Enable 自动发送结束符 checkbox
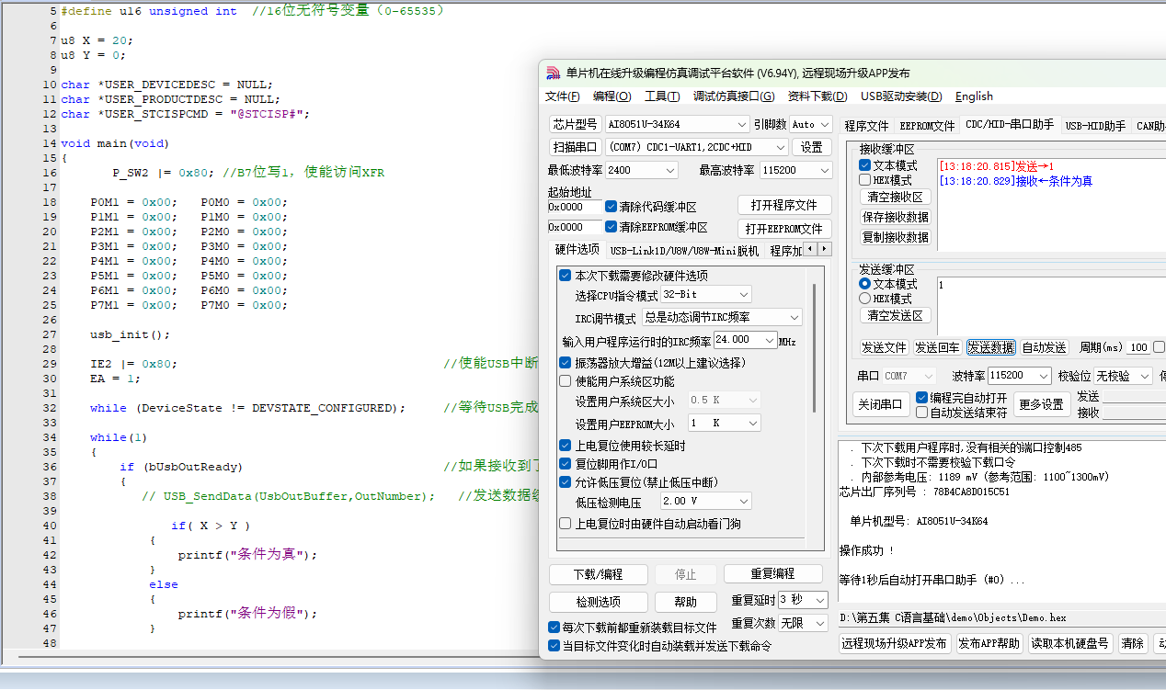The height and width of the screenshot is (690, 1166). click(x=922, y=413)
